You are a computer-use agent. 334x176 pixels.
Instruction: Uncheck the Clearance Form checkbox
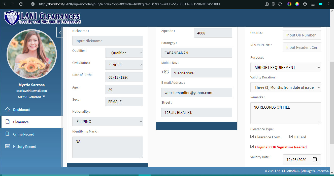click(252, 137)
